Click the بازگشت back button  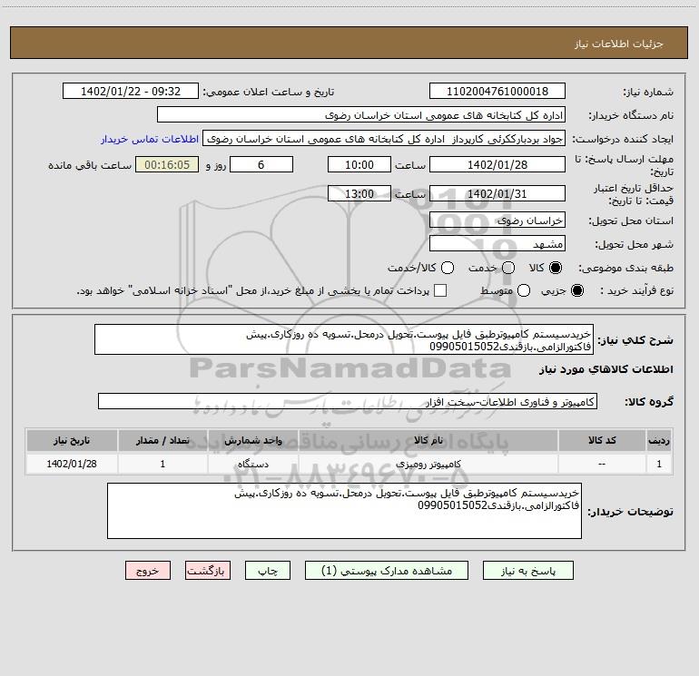click(x=208, y=571)
